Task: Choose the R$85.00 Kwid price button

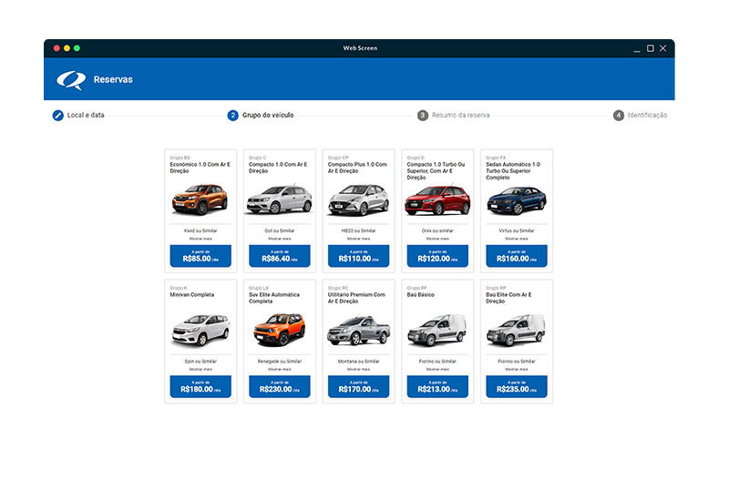Action: (x=200, y=256)
